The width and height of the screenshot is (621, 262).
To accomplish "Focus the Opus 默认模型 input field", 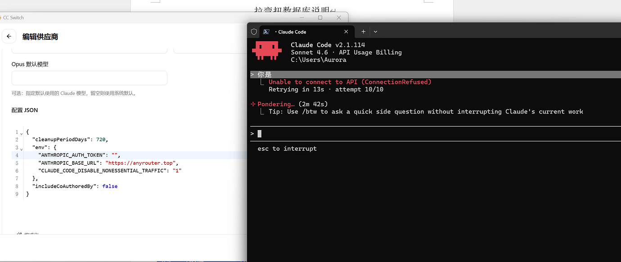I will pos(89,78).
